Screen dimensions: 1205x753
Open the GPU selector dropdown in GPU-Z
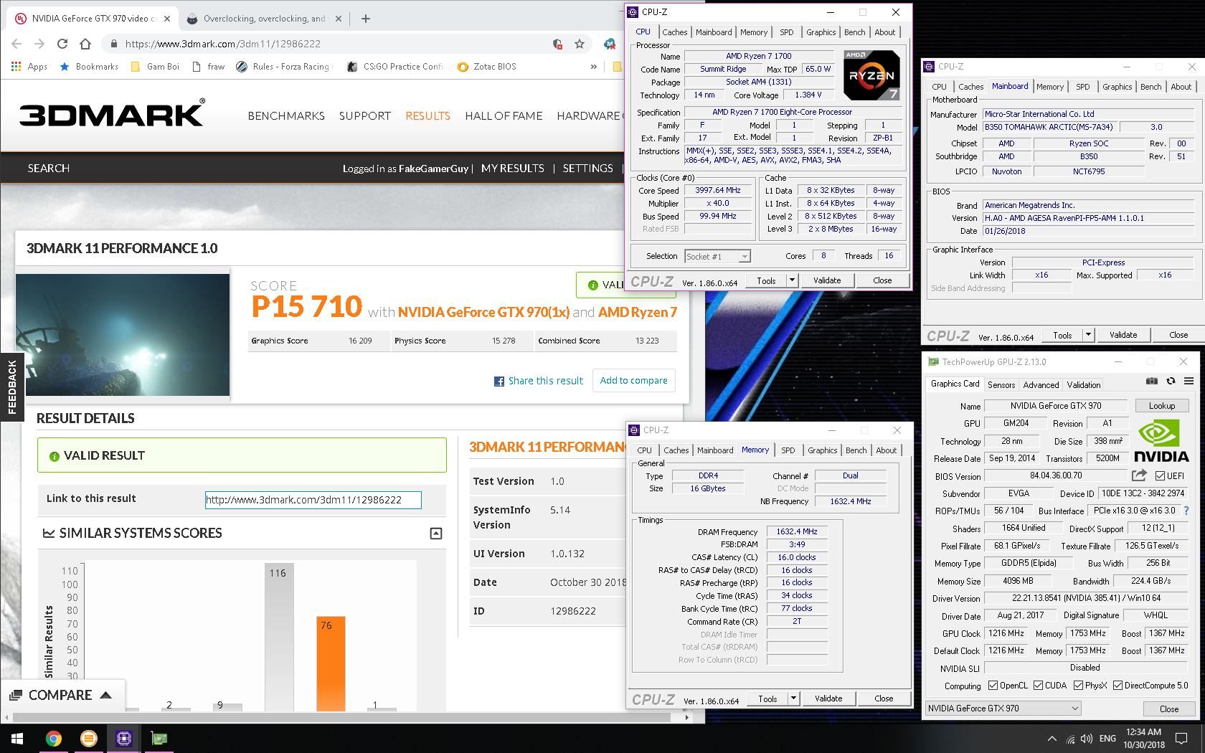click(1003, 709)
